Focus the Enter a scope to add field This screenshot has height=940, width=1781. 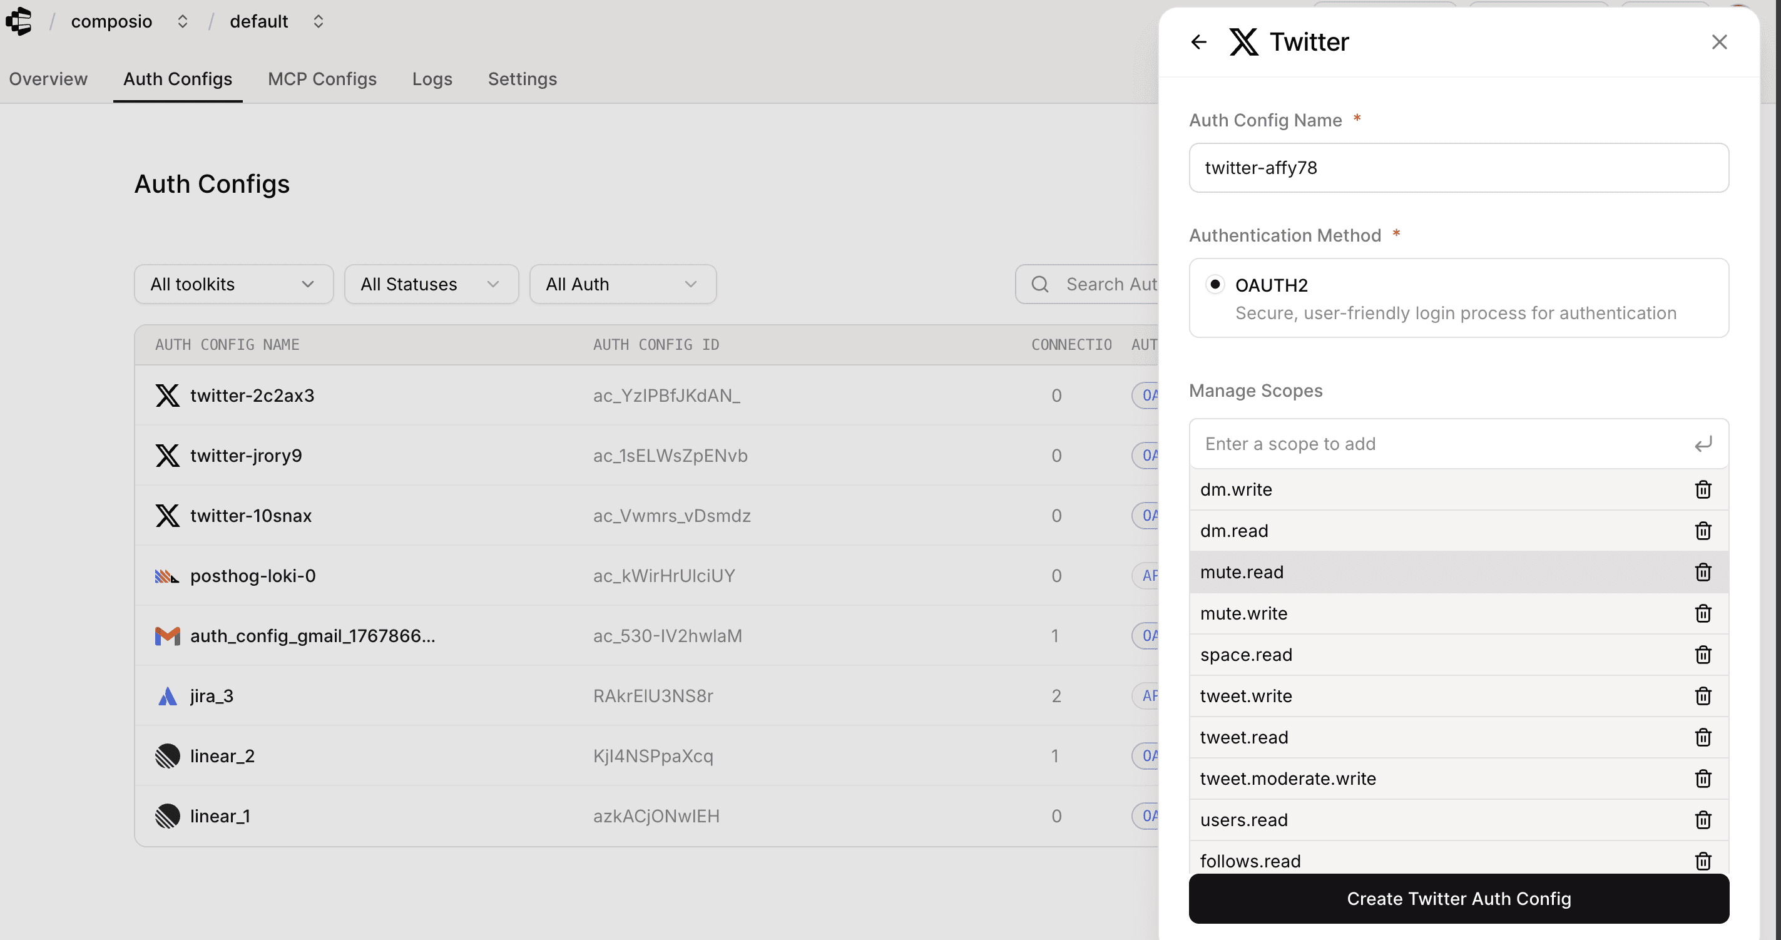pyautogui.click(x=1438, y=444)
